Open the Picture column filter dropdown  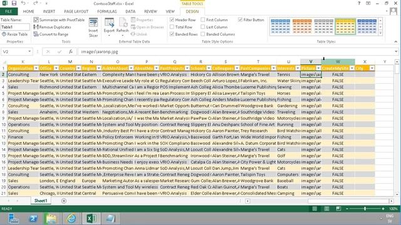click(318, 68)
